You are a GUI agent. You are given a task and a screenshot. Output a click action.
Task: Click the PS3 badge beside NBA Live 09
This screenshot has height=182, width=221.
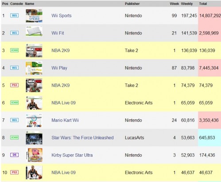(x=14, y=172)
